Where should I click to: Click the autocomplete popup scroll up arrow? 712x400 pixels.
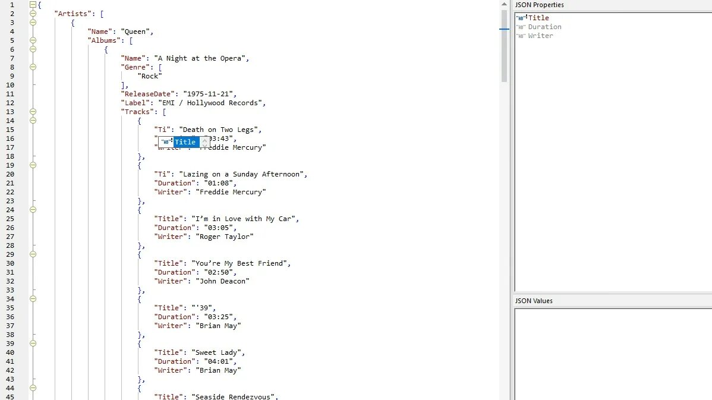[x=205, y=140]
